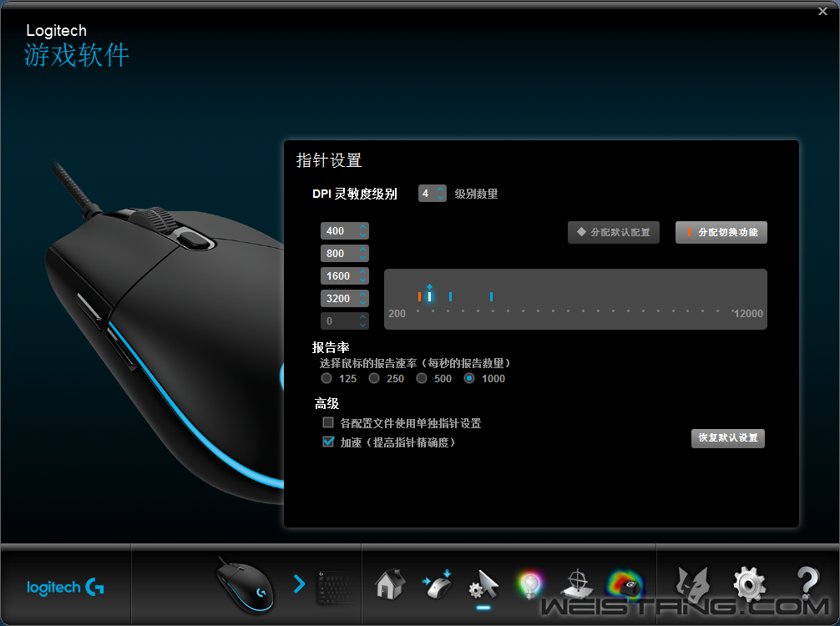Screen dimensions: 840x626
Task: Close the Logitech gaming software window
Action: pos(822,11)
